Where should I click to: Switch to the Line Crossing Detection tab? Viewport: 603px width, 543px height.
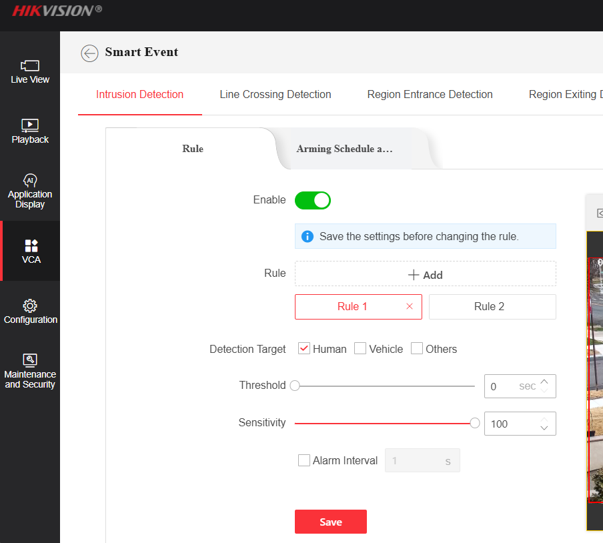coord(275,95)
